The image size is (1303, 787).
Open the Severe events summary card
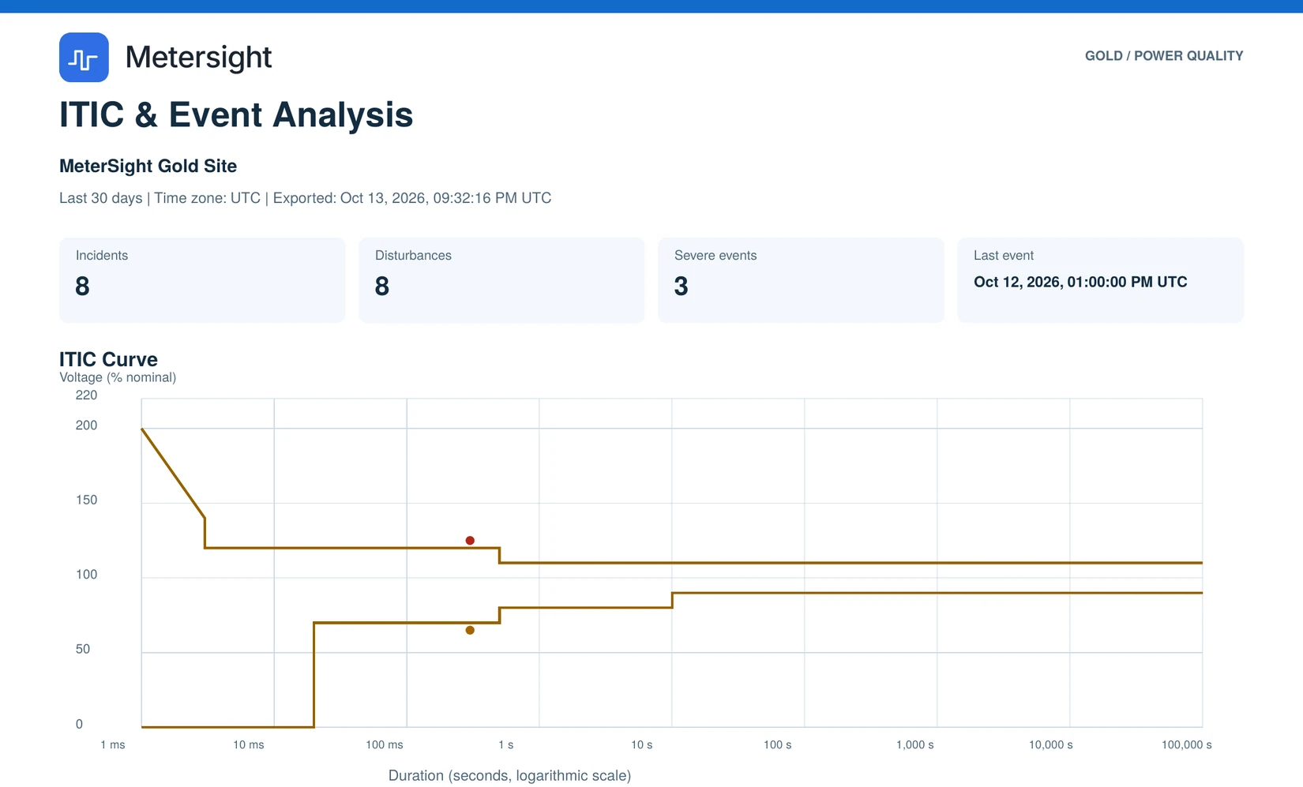point(801,279)
